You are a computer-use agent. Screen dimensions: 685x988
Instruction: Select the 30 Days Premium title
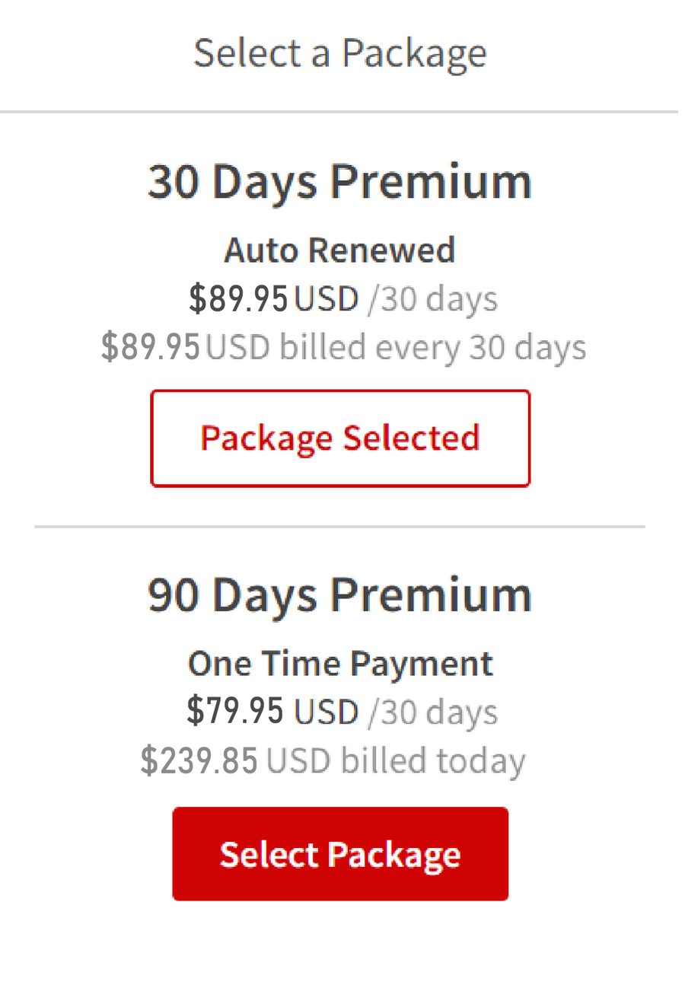click(340, 182)
